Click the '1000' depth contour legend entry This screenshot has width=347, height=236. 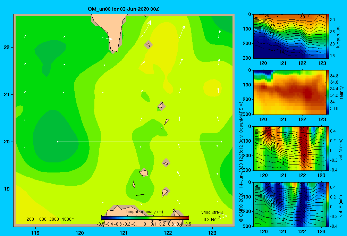point(41,219)
